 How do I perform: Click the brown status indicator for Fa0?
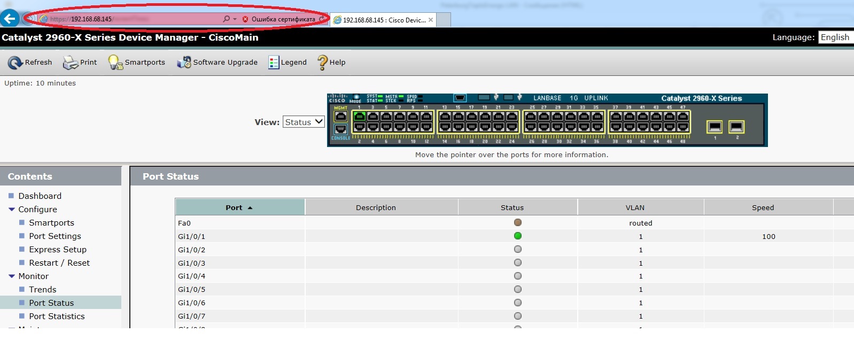[518, 222]
